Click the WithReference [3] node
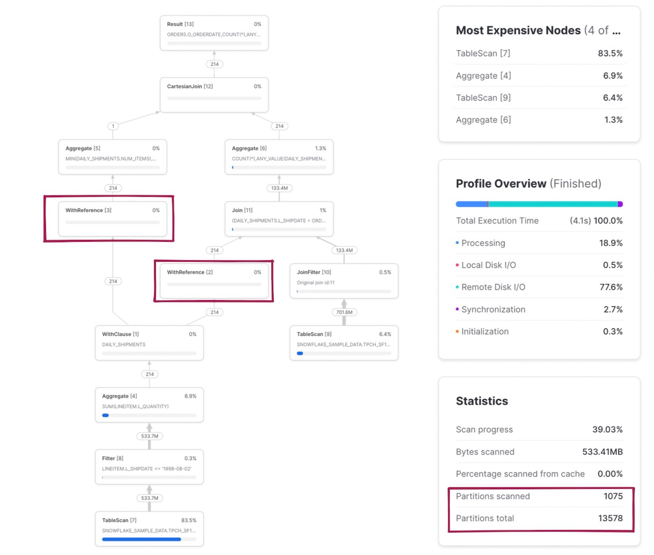Viewport: 654px width, 555px height. [112, 218]
